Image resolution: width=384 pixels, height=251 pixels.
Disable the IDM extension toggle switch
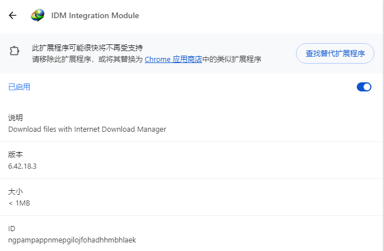pyautogui.click(x=364, y=87)
